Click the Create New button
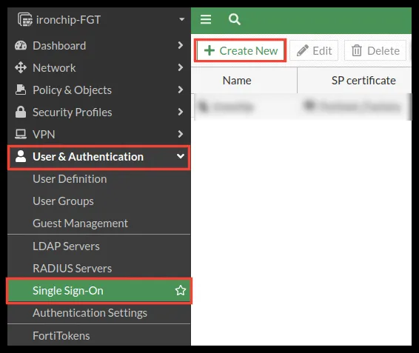The height and width of the screenshot is (353, 419). (241, 50)
